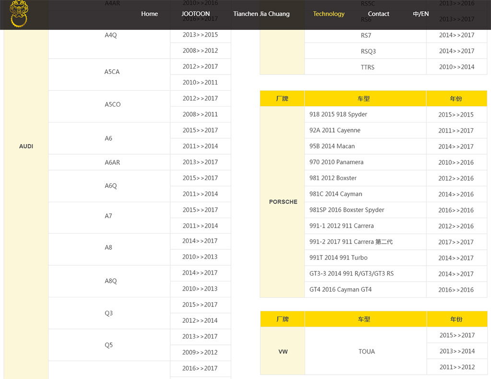Click the 981 2012 Boxster row
The width and height of the screenshot is (491, 379).
pos(365,178)
